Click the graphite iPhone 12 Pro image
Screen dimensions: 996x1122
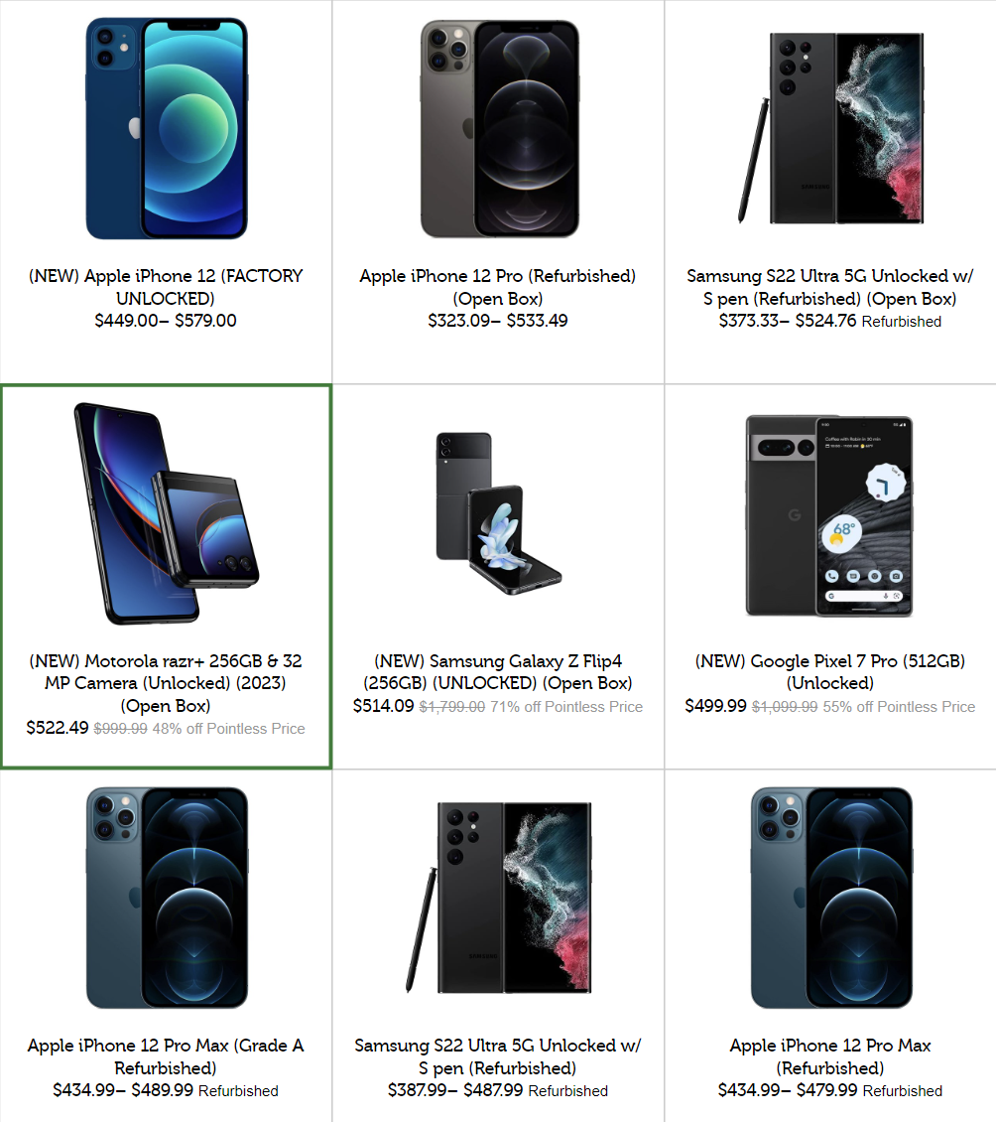[x=499, y=129]
